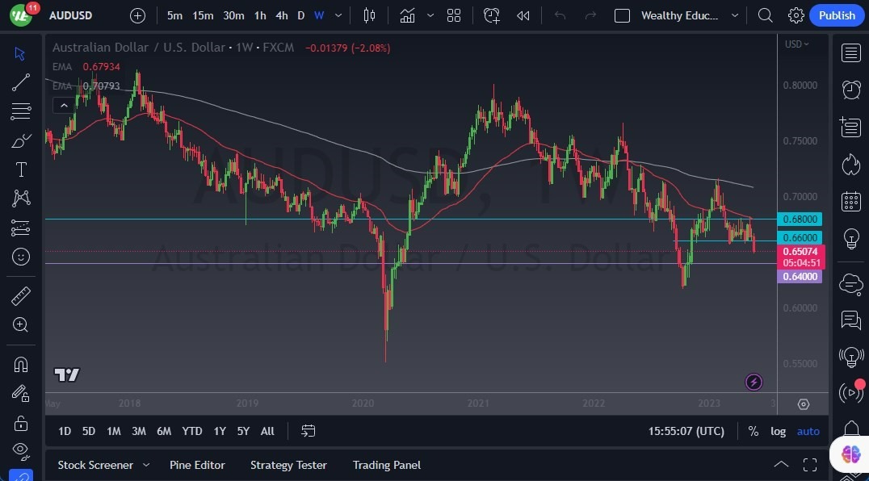Viewport: 869px width, 481px height.
Task: Open the Strategy Tester tab
Action: click(288, 465)
